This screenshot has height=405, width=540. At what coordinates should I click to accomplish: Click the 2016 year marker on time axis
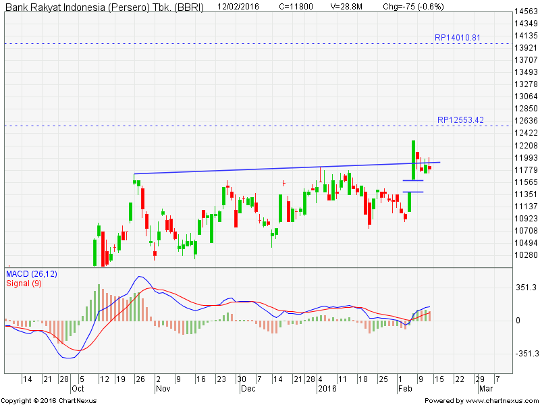point(327,389)
